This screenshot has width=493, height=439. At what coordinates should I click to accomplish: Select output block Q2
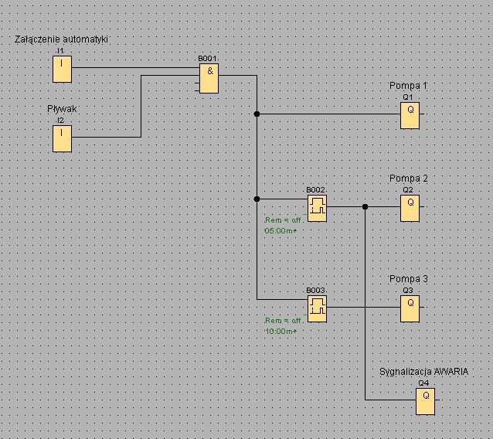pos(410,208)
